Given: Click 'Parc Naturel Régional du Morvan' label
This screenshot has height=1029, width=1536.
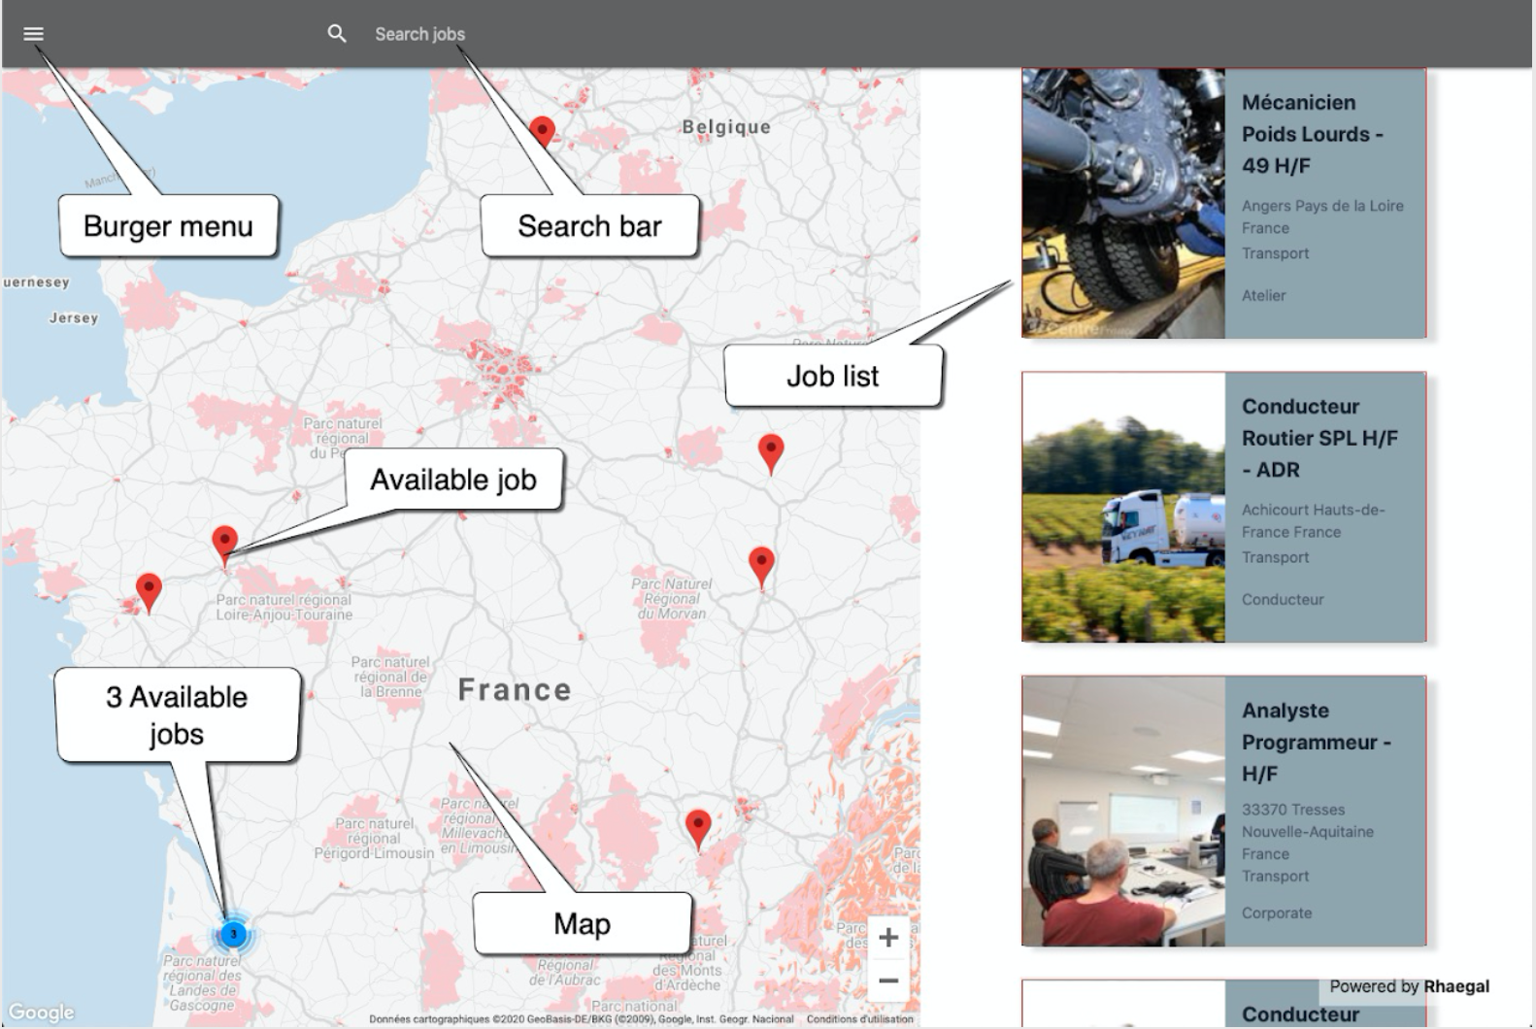Looking at the screenshot, I should [x=671, y=598].
